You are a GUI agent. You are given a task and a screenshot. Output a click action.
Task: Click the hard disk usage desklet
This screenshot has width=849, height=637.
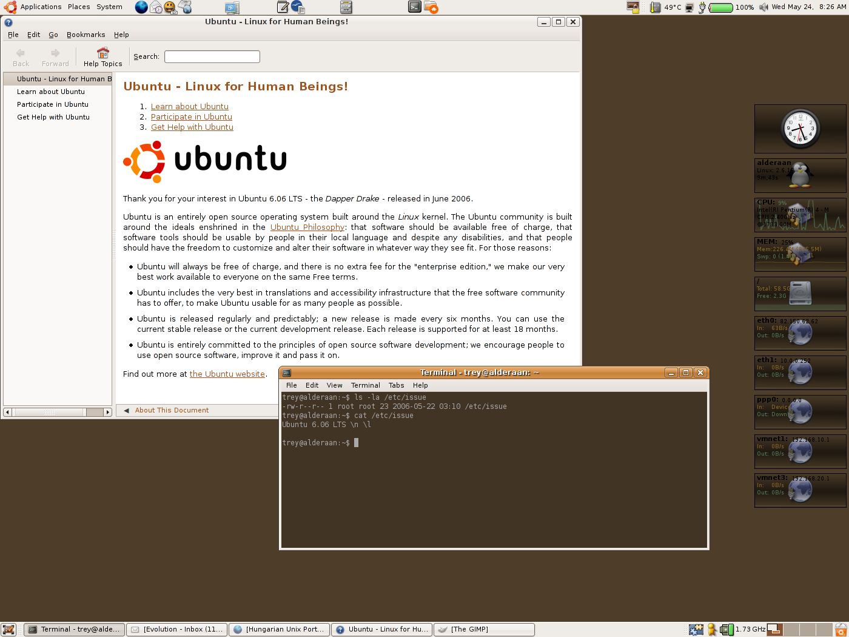[800, 293]
